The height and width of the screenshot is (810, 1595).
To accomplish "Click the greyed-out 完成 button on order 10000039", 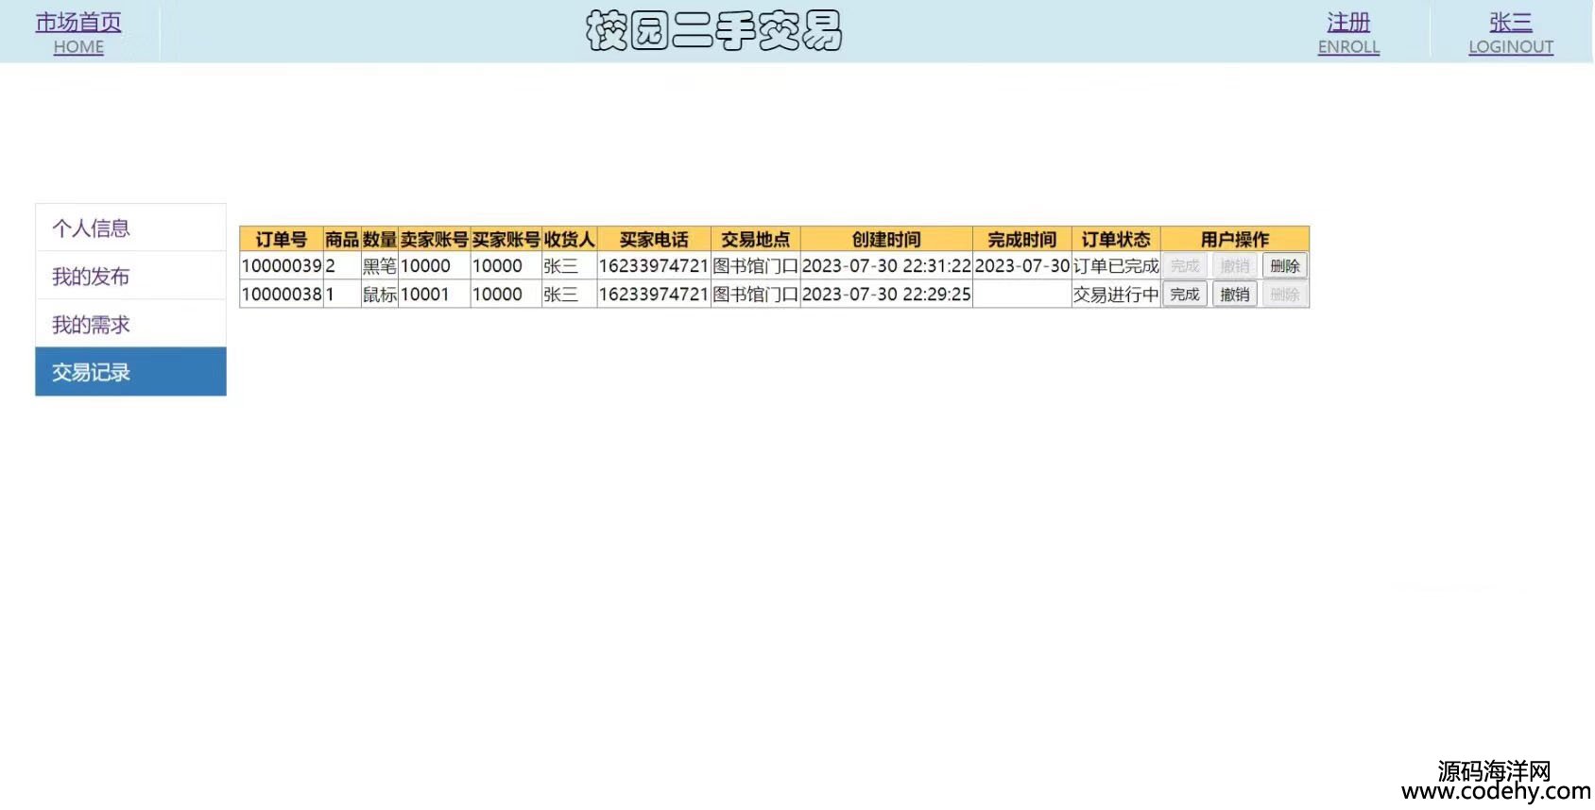I will pos(1184,266).
